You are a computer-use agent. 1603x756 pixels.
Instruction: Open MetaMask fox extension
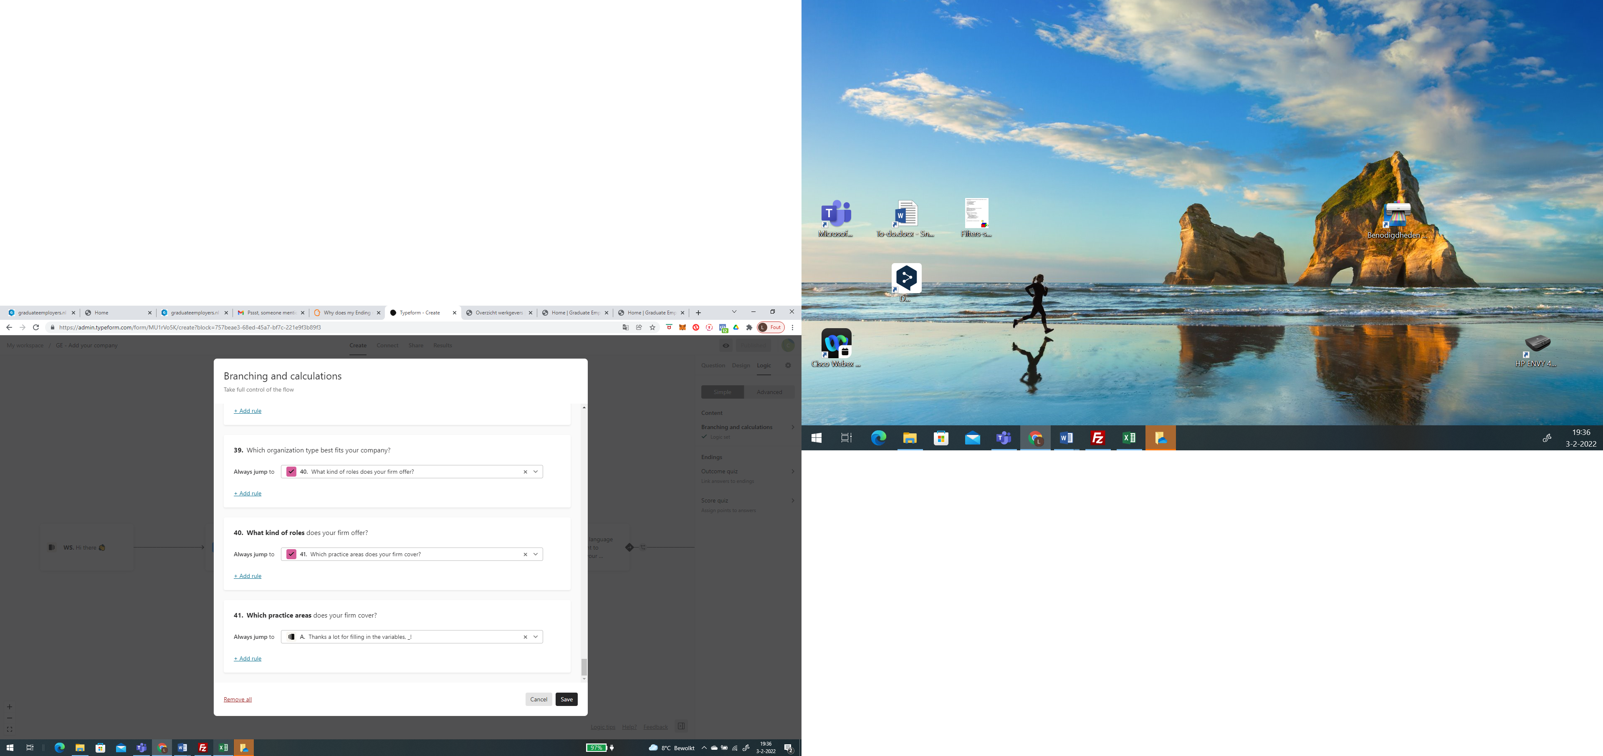pos(682,328)
